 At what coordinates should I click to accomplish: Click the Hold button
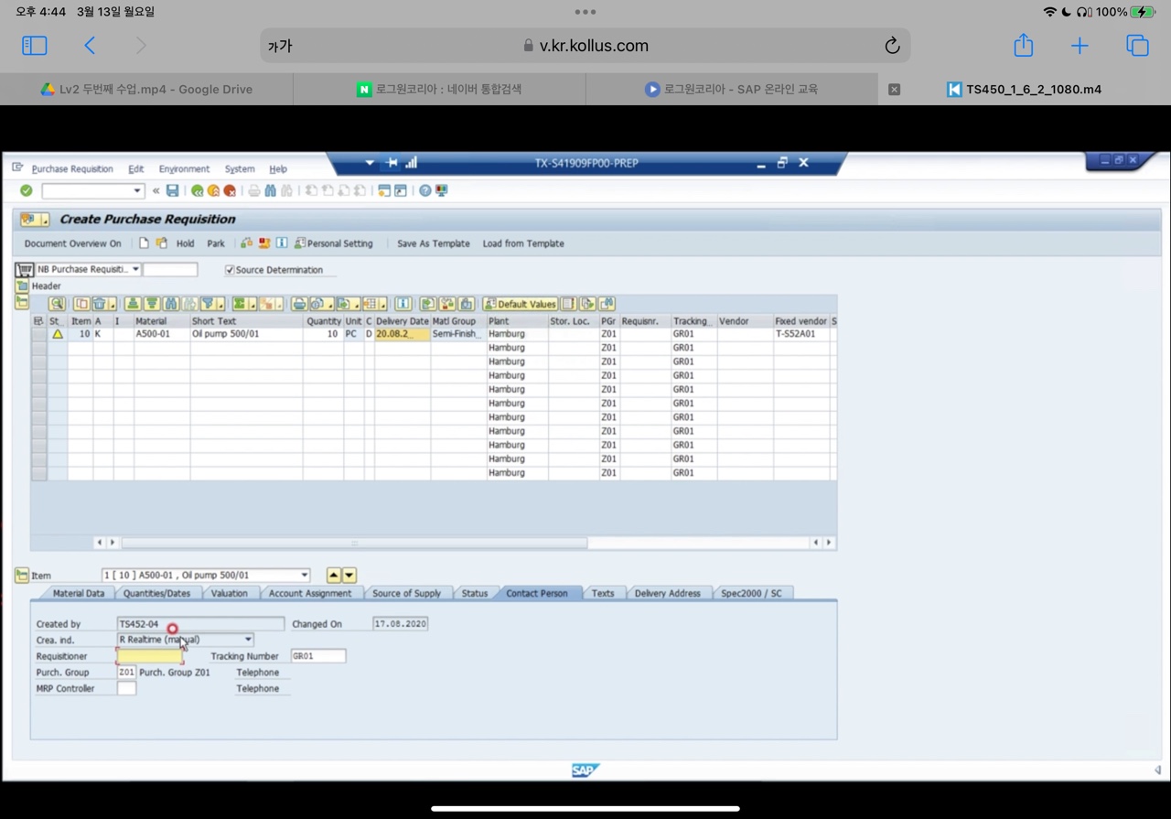tap(186, 243)
